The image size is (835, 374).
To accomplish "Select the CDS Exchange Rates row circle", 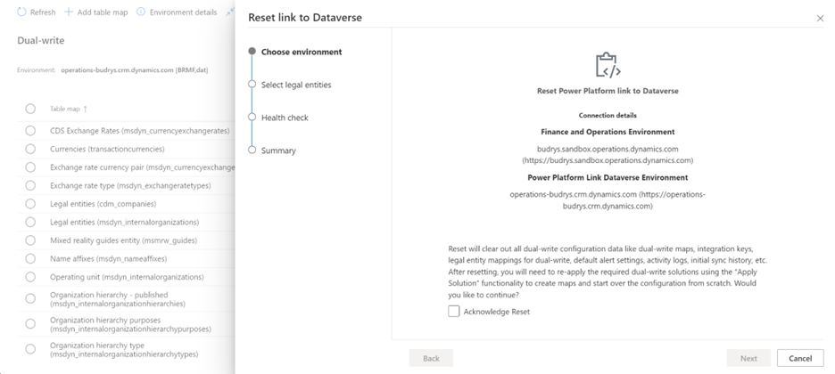I will click(x=30, y=131).
